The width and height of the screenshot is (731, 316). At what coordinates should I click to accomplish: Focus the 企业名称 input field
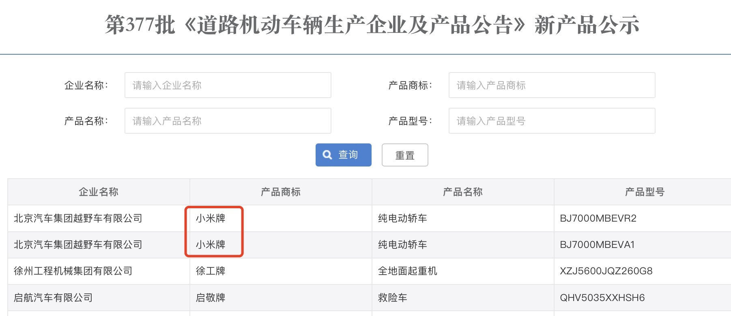click(228, 85)
